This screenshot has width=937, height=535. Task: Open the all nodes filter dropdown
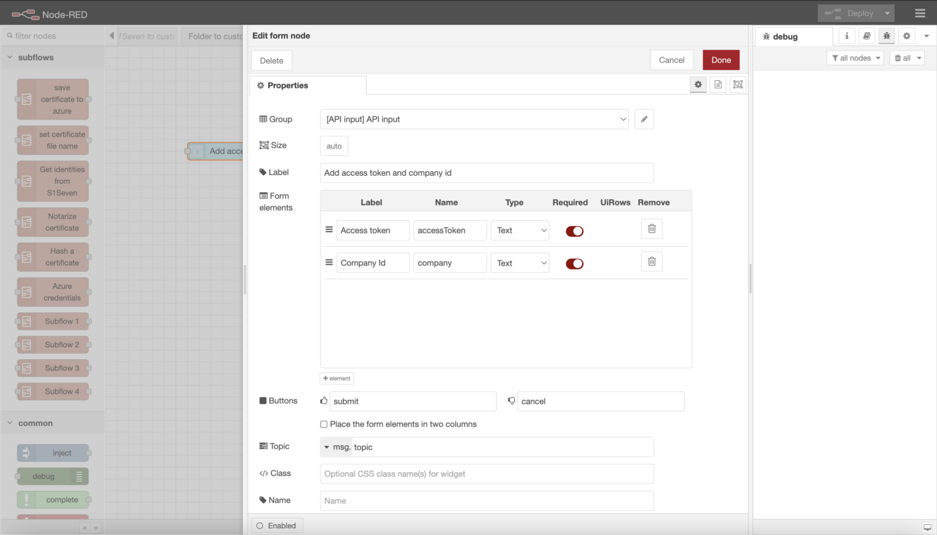tap(855, 58)
